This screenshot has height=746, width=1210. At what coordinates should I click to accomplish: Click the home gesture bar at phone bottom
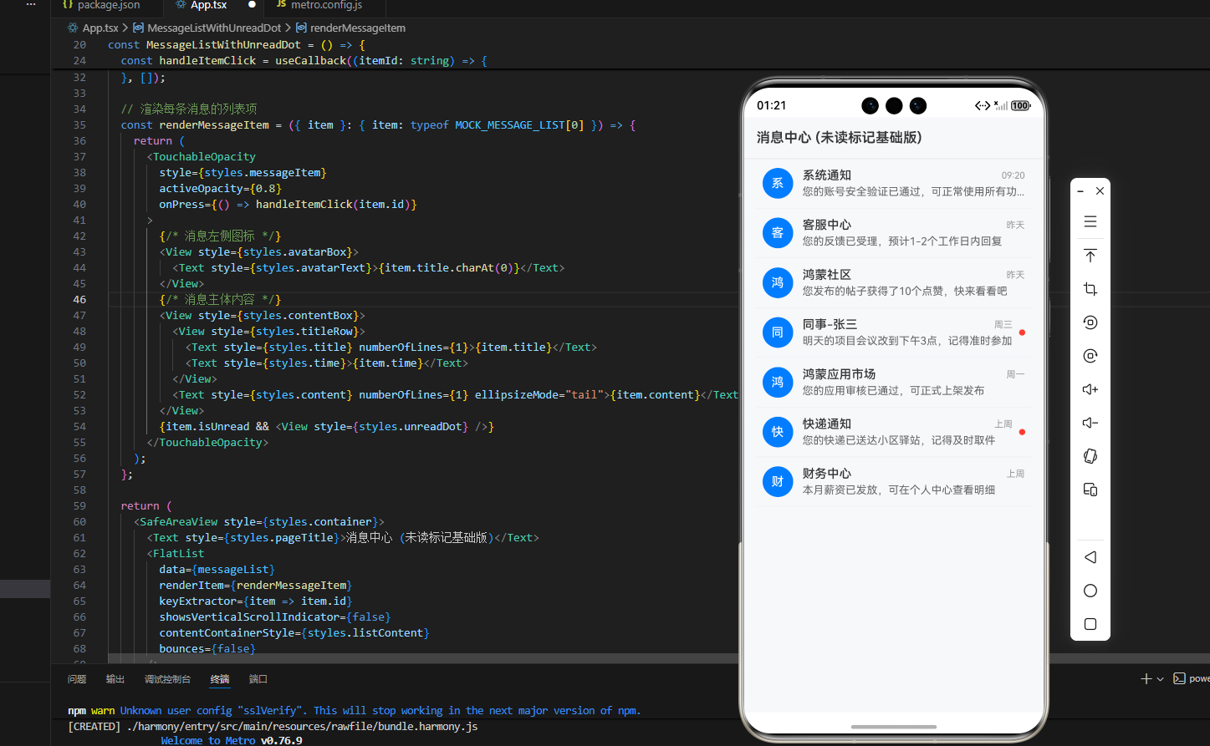point(893,727)
